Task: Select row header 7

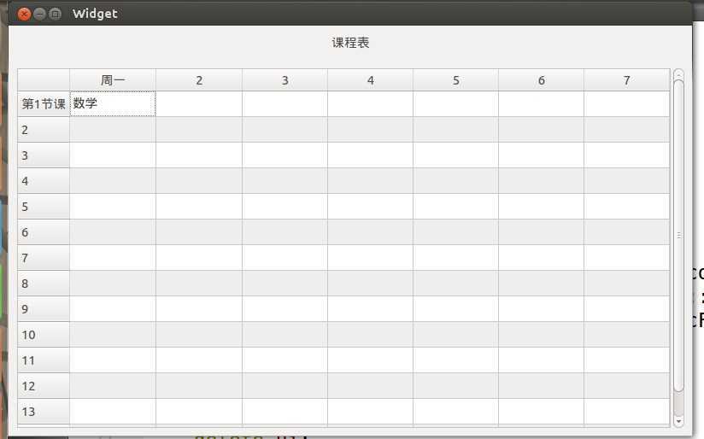Action: [x=44, y=258]
